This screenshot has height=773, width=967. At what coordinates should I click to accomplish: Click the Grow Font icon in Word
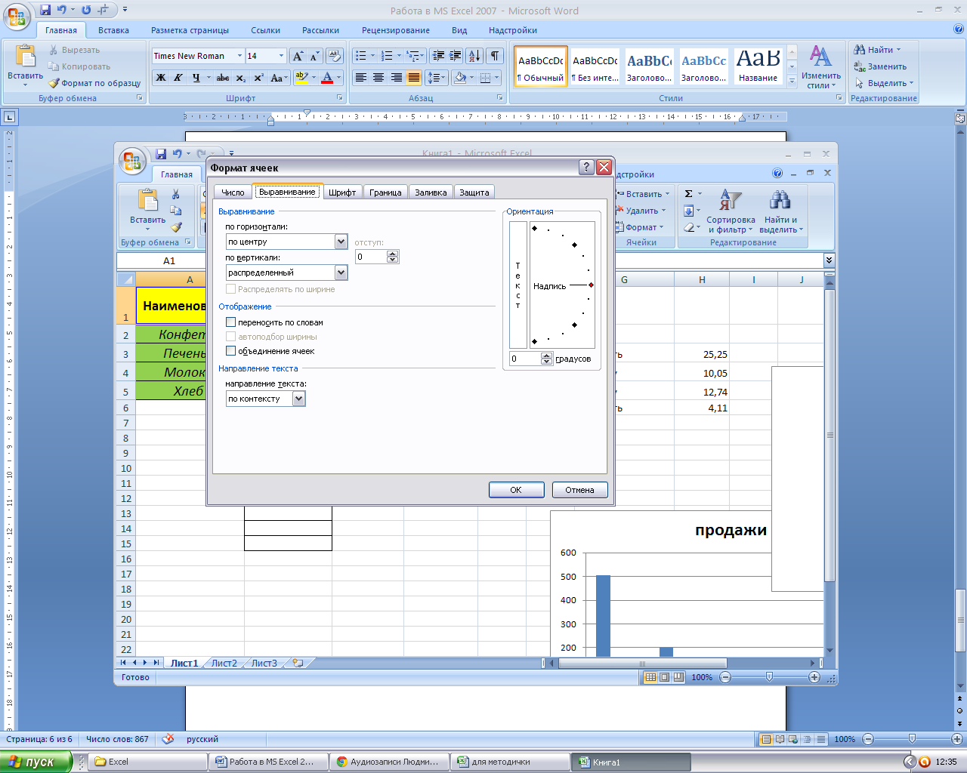coord(298,56)
